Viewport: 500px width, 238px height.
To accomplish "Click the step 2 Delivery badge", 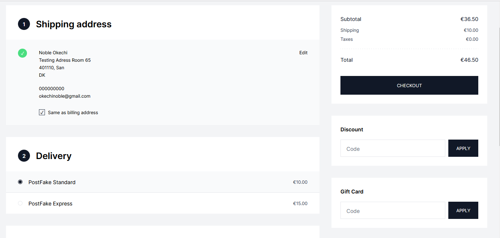I will click(x=24, y=156).
